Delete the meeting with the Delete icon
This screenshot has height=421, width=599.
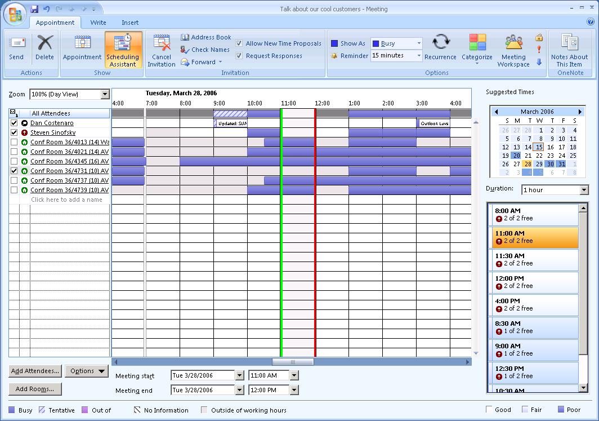(x=44, y=47)
